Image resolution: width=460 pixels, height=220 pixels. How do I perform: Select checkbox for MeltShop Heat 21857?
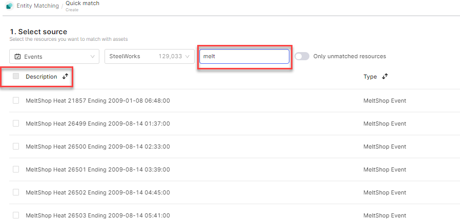coord(16,101)
